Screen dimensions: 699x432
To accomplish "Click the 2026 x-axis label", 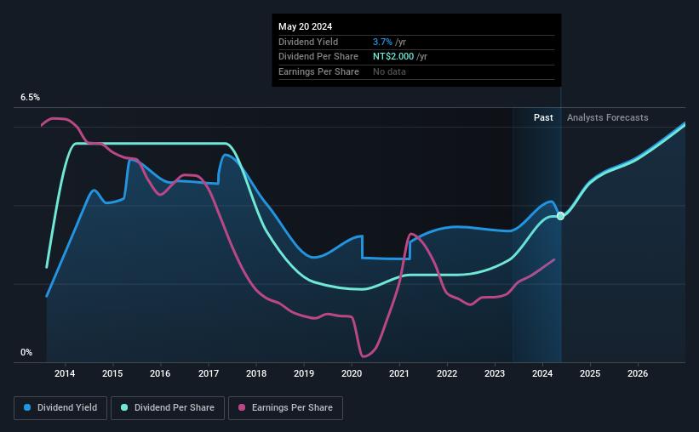I will click(638, 373).
